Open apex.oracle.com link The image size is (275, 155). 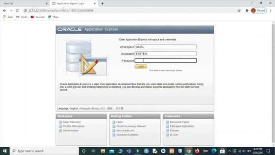(125, 130)
